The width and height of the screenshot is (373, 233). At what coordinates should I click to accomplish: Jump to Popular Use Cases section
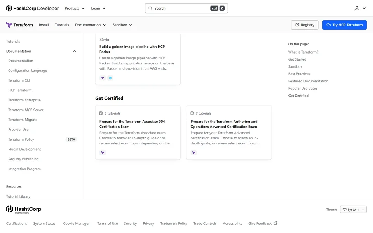[303, 89]
